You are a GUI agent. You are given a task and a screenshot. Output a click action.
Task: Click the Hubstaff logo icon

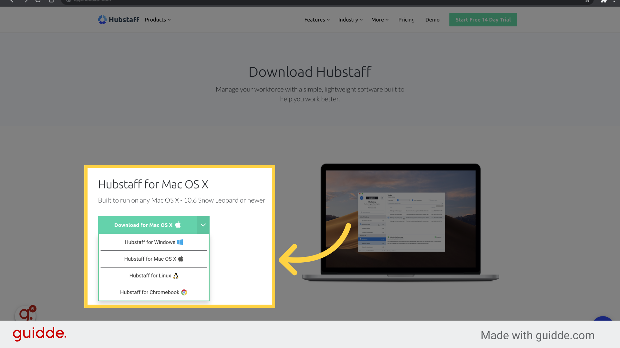point(102,20)
